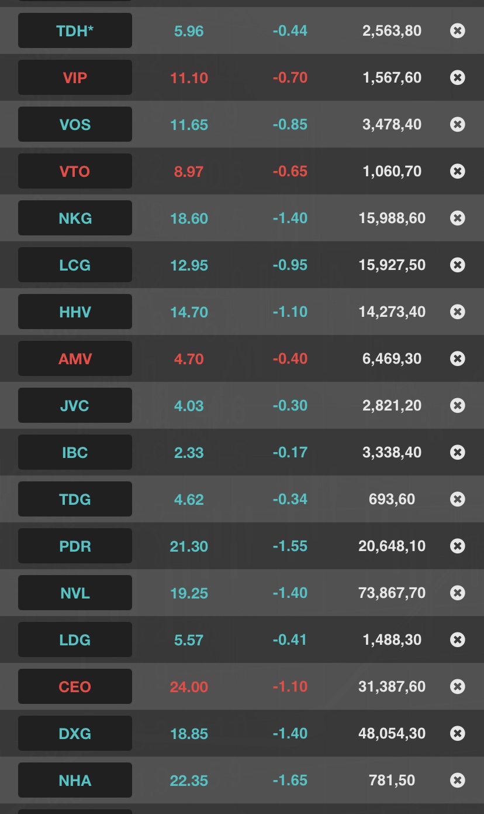Click the NKG change value -1.40

[290, 218]
